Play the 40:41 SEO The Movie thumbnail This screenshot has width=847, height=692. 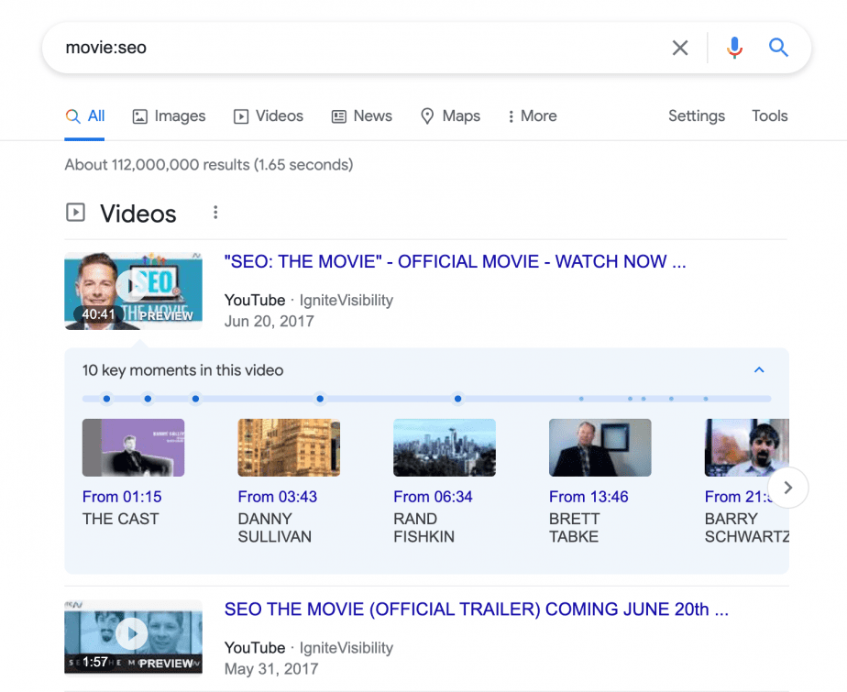[134, 291]
